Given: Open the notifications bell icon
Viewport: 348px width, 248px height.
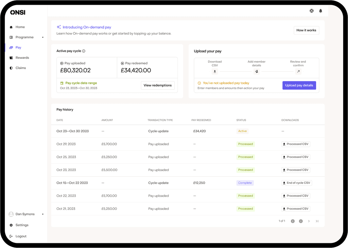Looking at the screenshot, I should pyautogui.click(x=320, y=11).
